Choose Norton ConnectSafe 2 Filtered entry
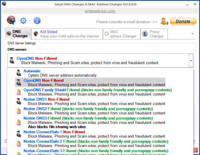 coord(92,144)
